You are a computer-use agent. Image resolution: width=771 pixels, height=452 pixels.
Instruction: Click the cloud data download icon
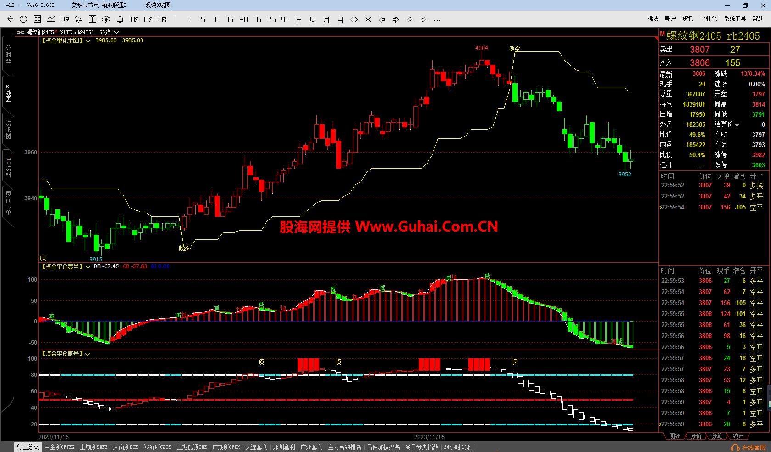[106, 19]
